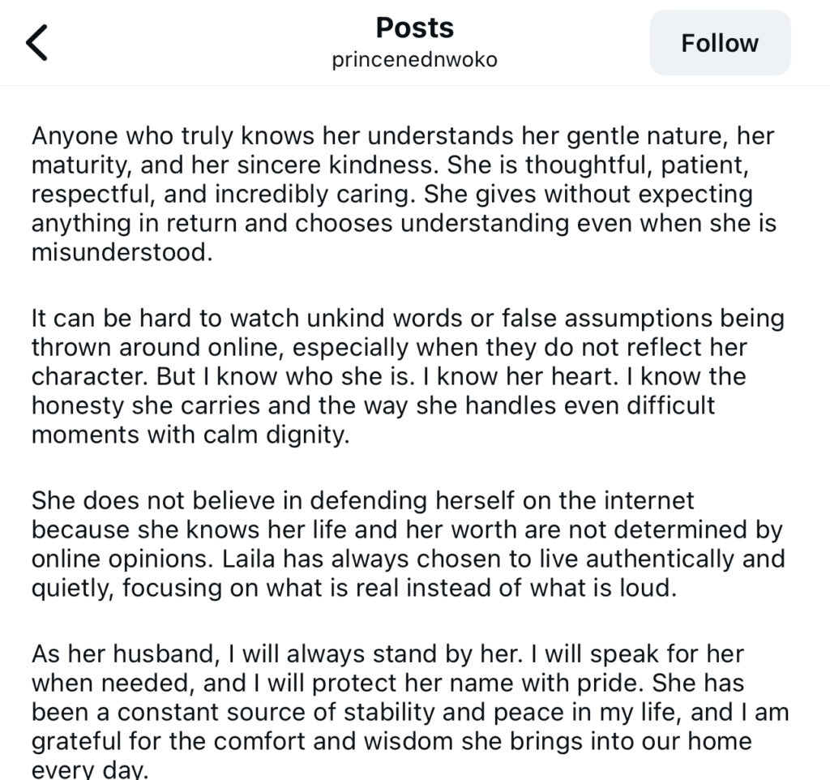Click the paragraph starting "Anyone who truly knows"
This screenshot has width=830, height=780.
click(x=404, y=195)
